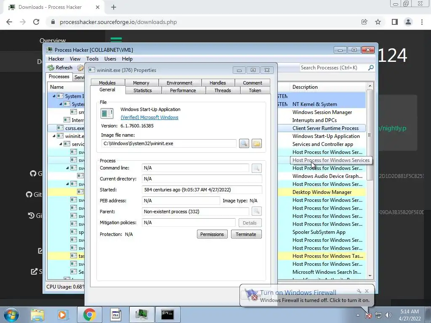Open the Token tab
The height and width of the screenshot is (323, 431).
click(x=255, y=90)
